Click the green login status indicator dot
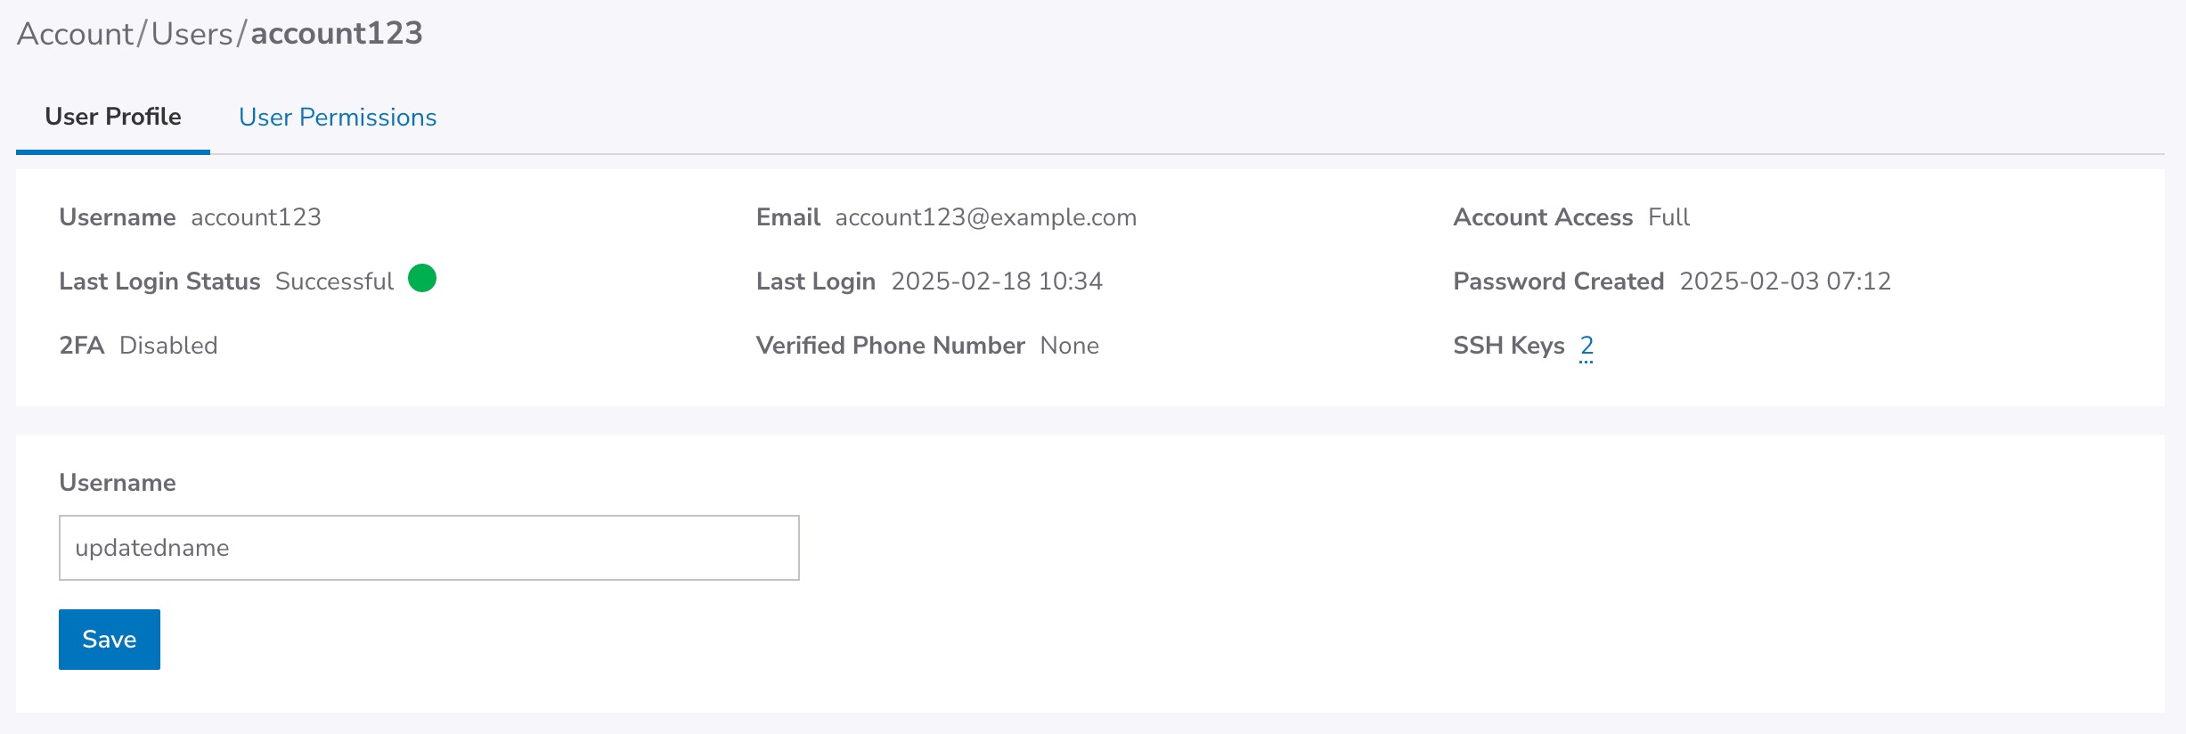The width and height of the screenshot is (2186, 734). tap(422, 279)
